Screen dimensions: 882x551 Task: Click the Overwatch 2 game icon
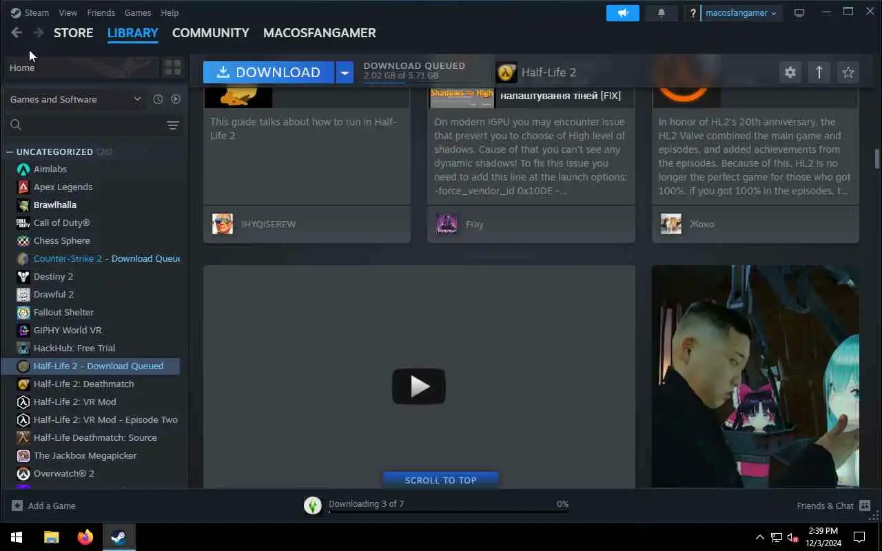point(23,473)
